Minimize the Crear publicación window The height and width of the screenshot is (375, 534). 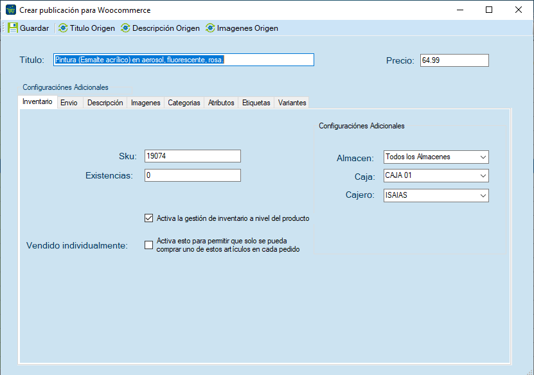click(460, 10)
